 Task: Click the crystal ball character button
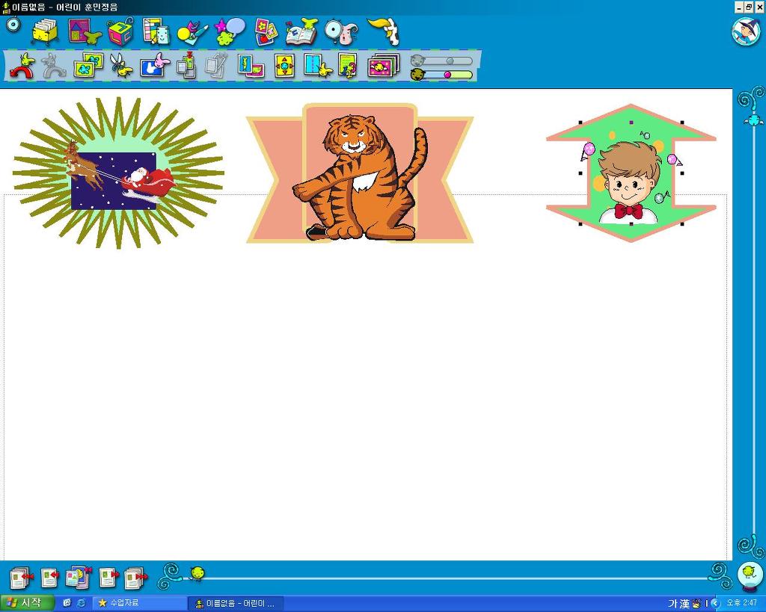click(750, 576)
